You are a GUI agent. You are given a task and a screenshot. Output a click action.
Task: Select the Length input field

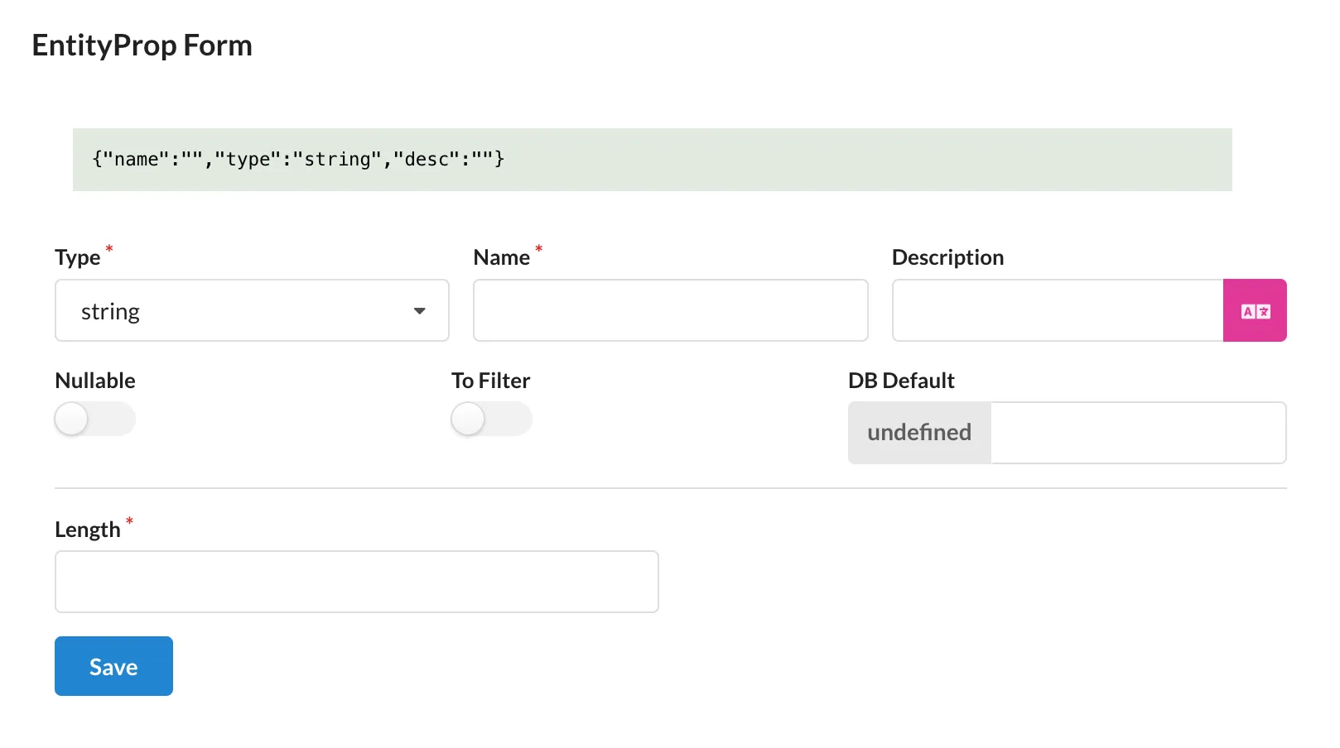(x=356, y=582)
